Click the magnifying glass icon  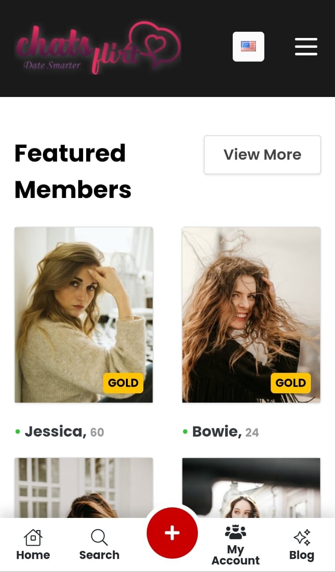click(99, 537)
